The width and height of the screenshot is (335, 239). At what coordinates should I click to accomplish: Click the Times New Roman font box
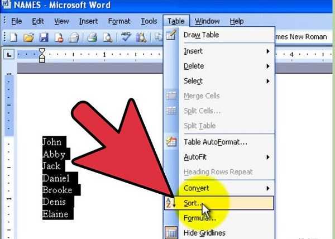coord(303,37)
